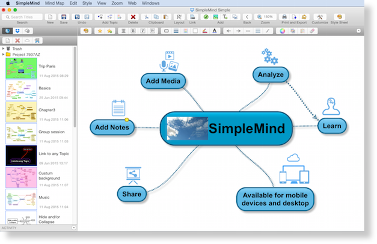Select the rounded rectangle border style
Screen dimensions: 377x244
coord(166,31)
